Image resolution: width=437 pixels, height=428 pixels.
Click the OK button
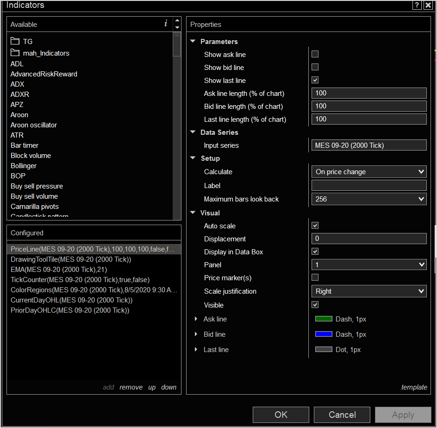(x=281, y=415)
